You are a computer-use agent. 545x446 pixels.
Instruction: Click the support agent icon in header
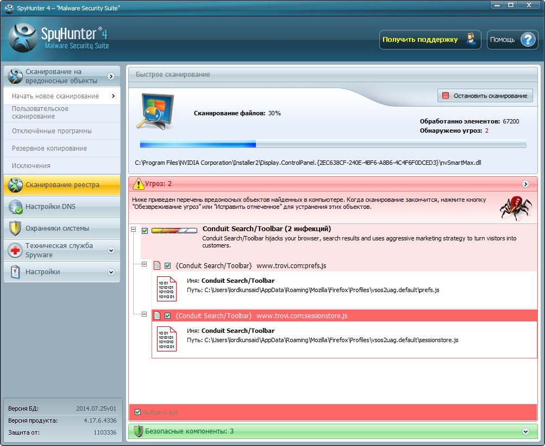tap(471, 39)
